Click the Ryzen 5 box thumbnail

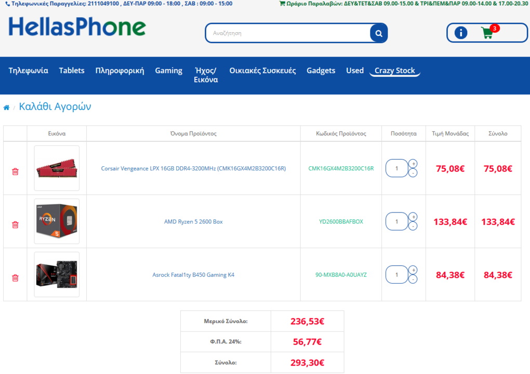click(57, 221)
